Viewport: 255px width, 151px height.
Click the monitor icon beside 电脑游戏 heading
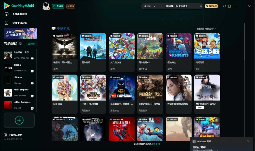54,29
